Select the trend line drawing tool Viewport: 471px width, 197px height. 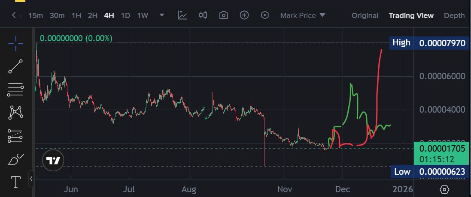(16, 66)
